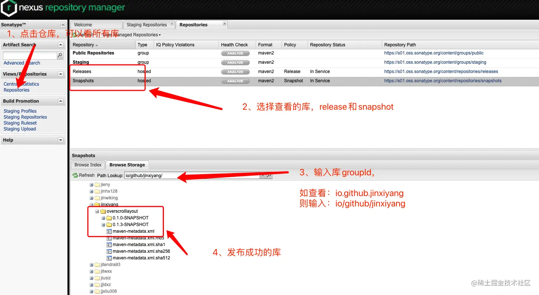Expand the jitendra93 folder node
Viewport: 539px width, 295px height.
(x=91, y=265)
